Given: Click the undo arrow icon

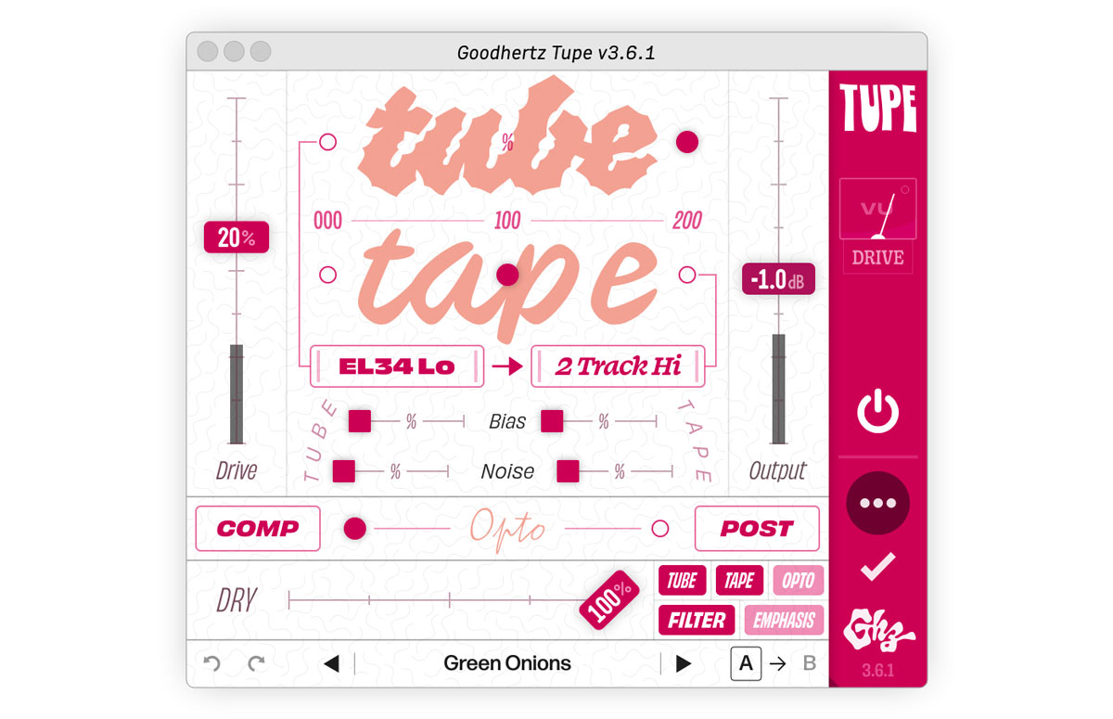Looking at the screenshot, I should (x=212, y=663).
